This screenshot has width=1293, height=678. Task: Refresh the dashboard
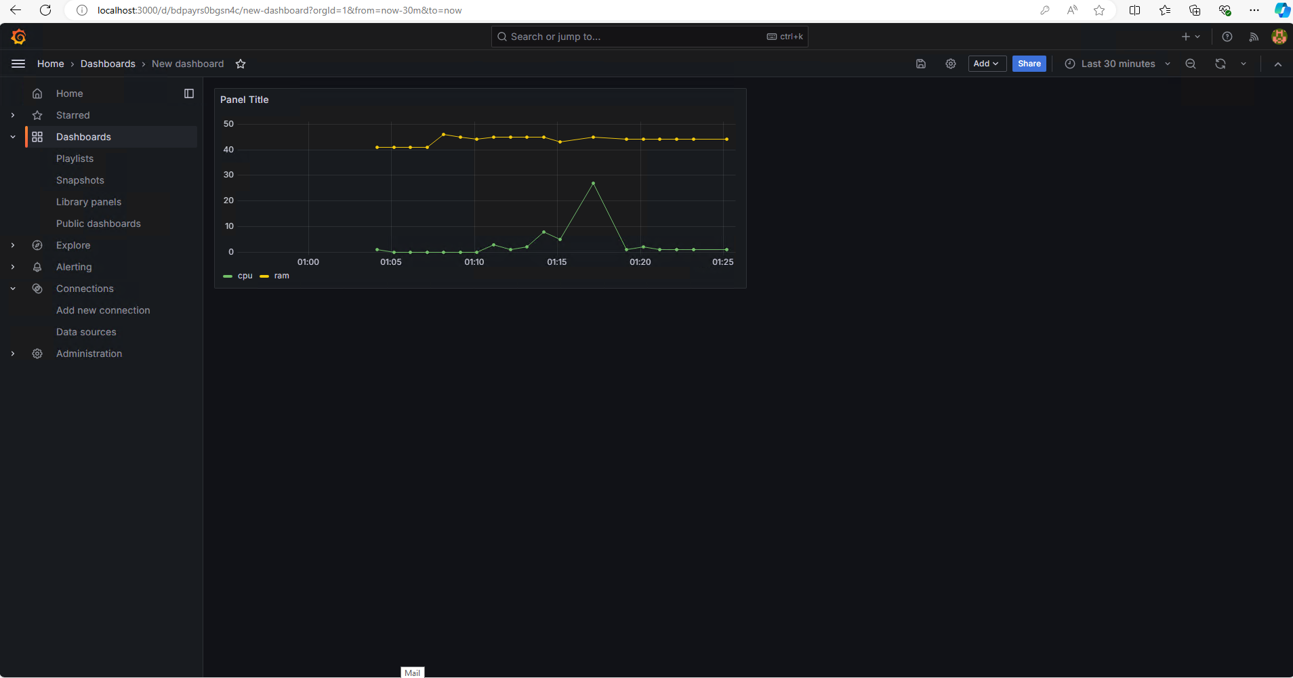1220,64
